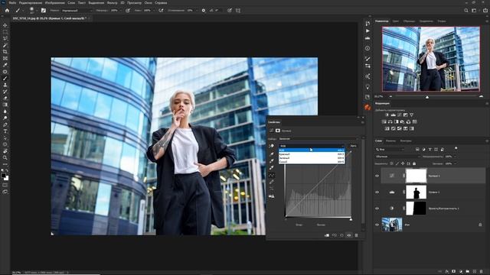This screenshot has width=490, height=275.
Task: Open the brush painting mode dropdown
Action: click(x=77, y=10)
